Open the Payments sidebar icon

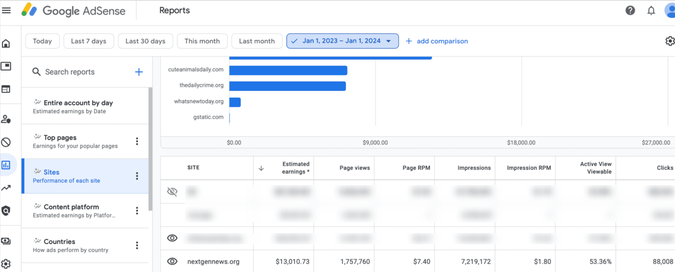pyautogui.click(x=6, y=241)
